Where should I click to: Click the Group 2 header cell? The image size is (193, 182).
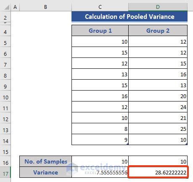click(x=158, y=31)
